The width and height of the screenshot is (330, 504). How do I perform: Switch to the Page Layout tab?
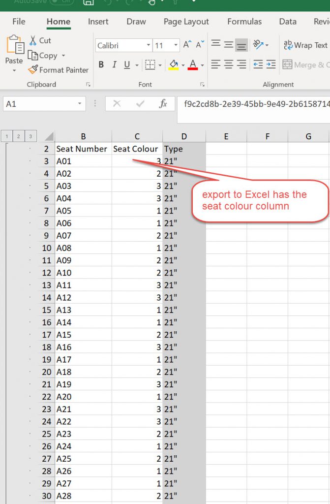click(186, 22)
